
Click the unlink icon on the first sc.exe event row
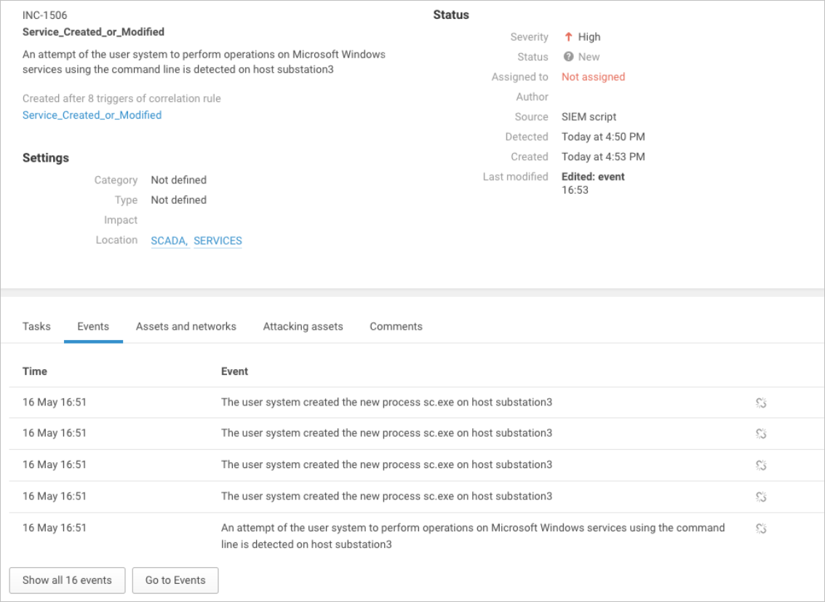(761, 403)
